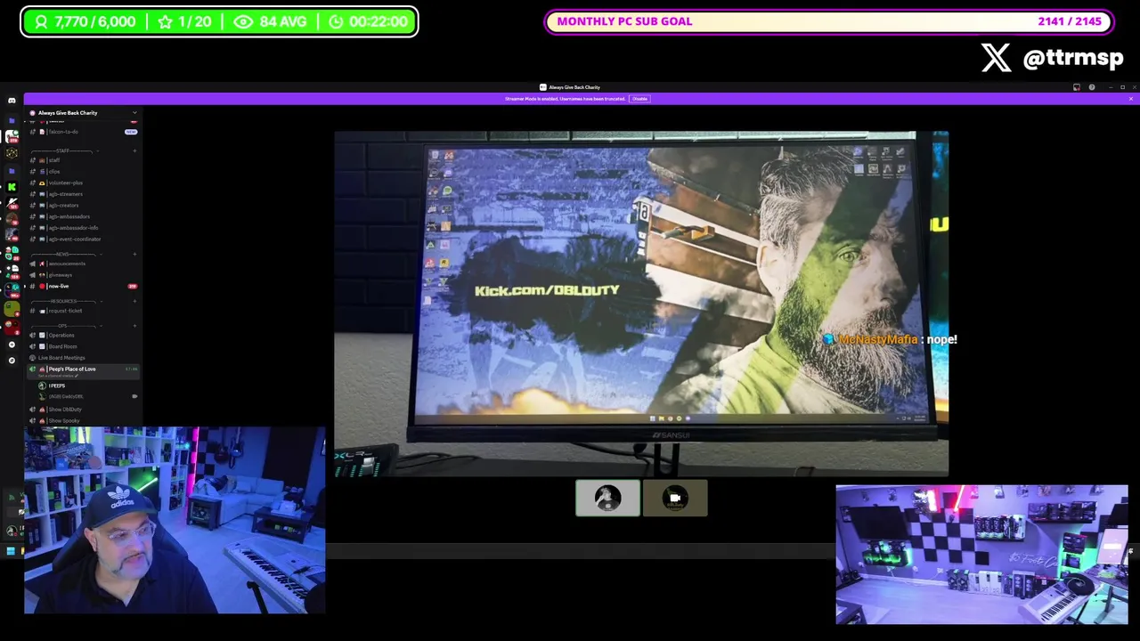Join the Operations voice channel
Viewport: 1140px width, 641px height.
(x=83, y=336)
